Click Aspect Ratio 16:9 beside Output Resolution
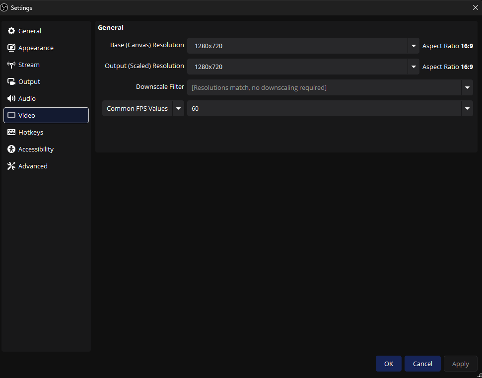This screenshot has width=482, height=378. coord(448,67)
